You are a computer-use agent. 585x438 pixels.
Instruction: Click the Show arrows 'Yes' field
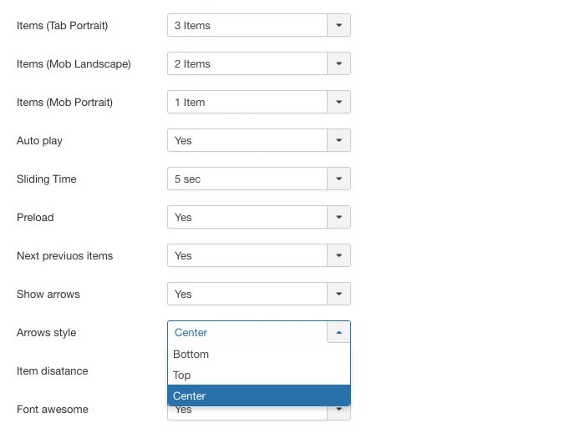247,295
